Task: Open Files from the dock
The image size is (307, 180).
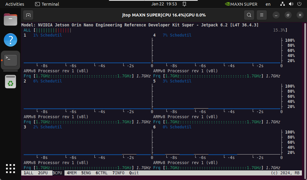Action: click(10, 20)
